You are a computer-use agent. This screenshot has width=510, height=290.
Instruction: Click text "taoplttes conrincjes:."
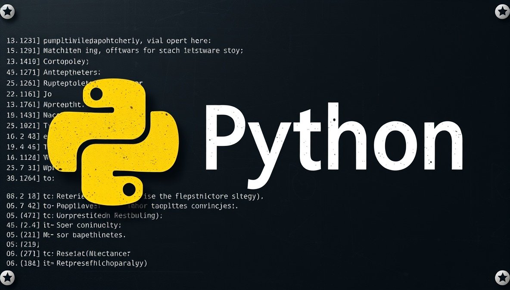click(x=195, y=206)
